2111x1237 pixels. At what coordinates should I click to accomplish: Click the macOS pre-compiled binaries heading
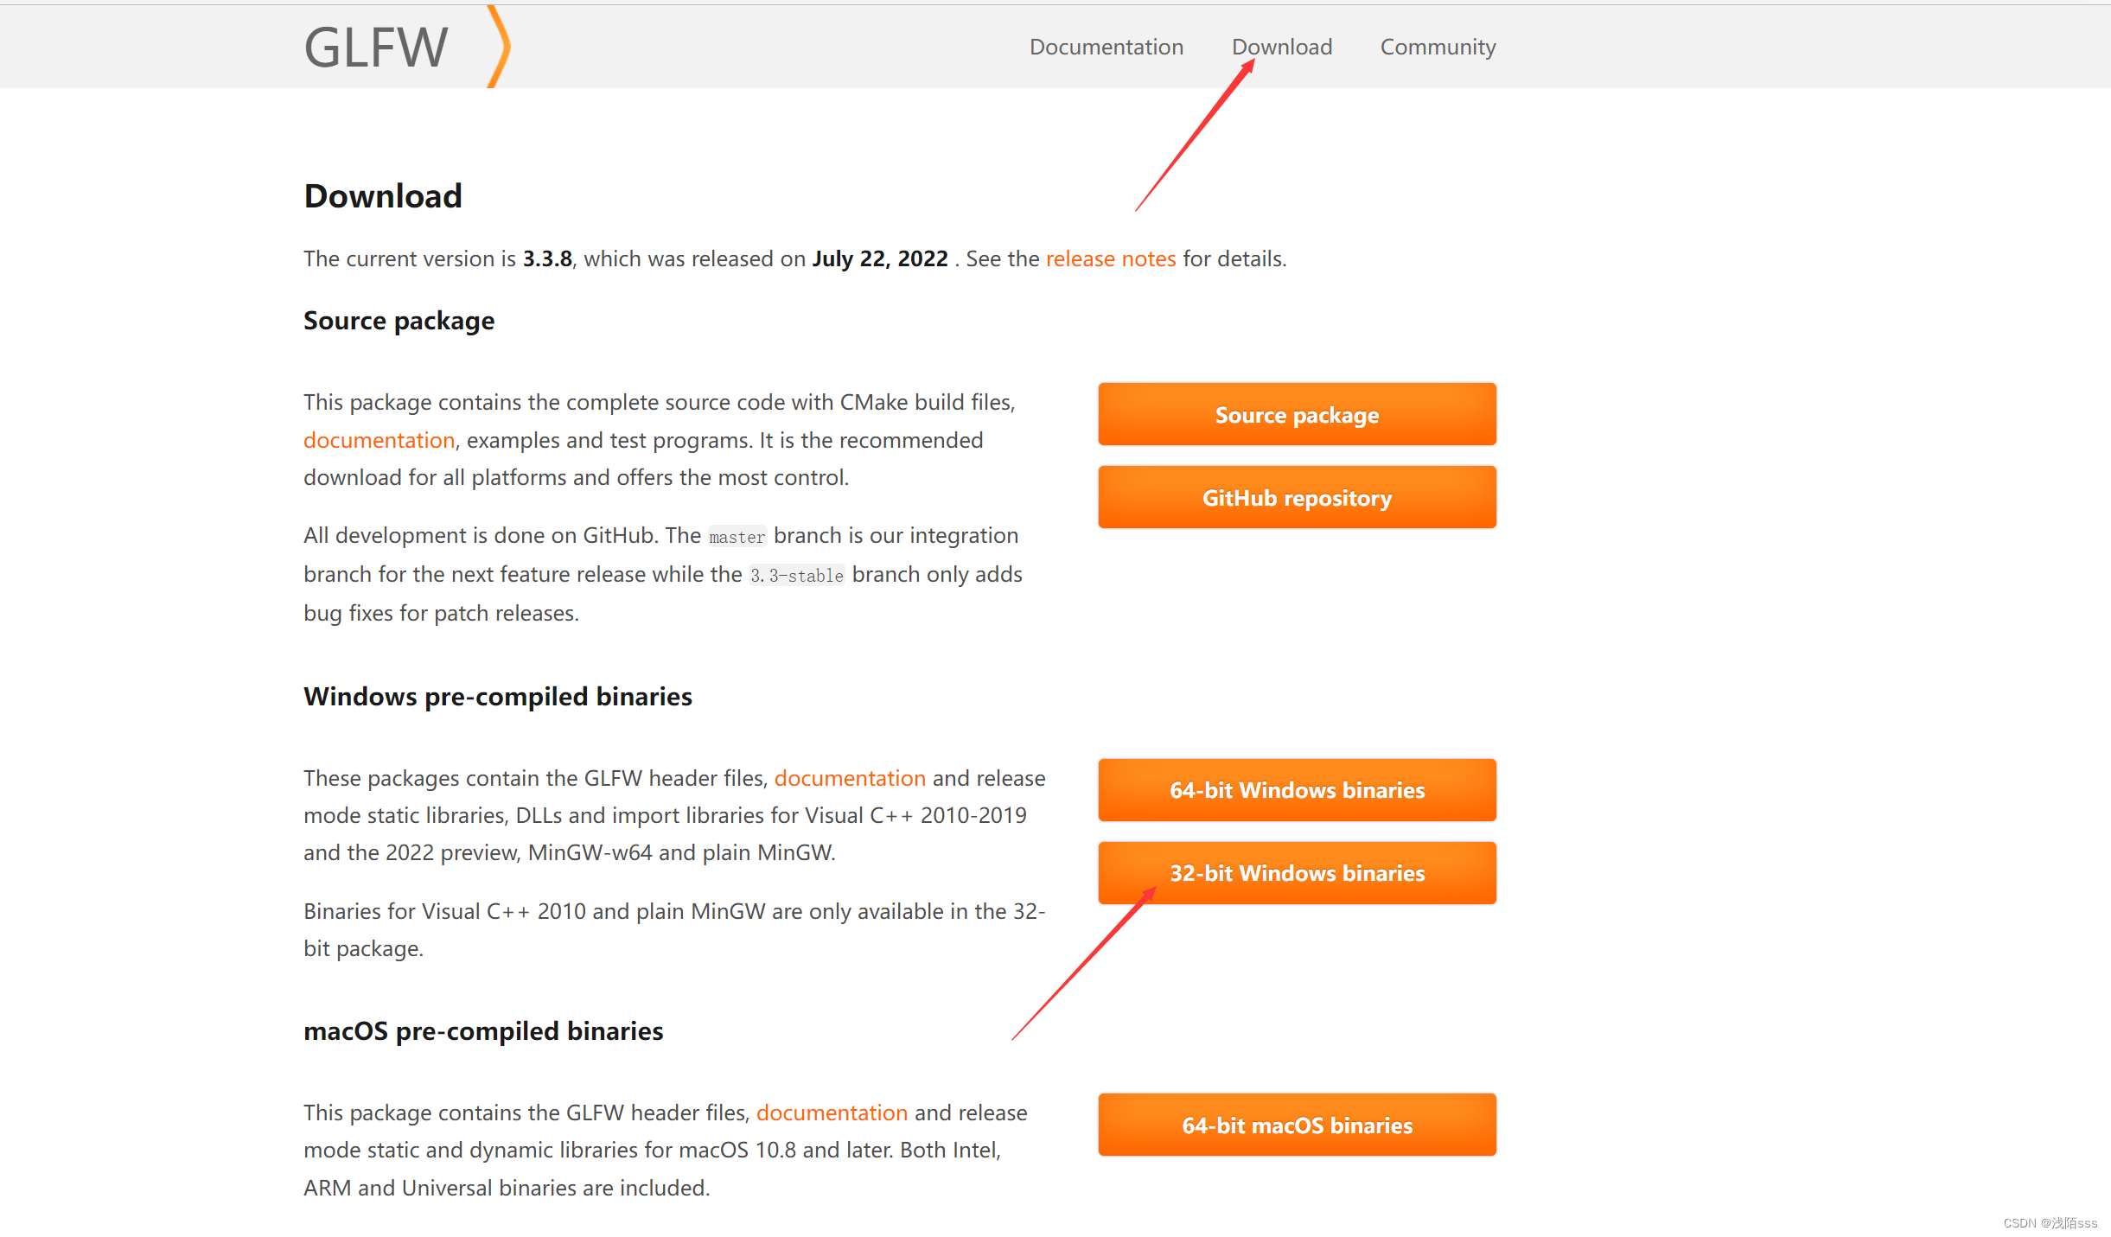(483, 1031)
